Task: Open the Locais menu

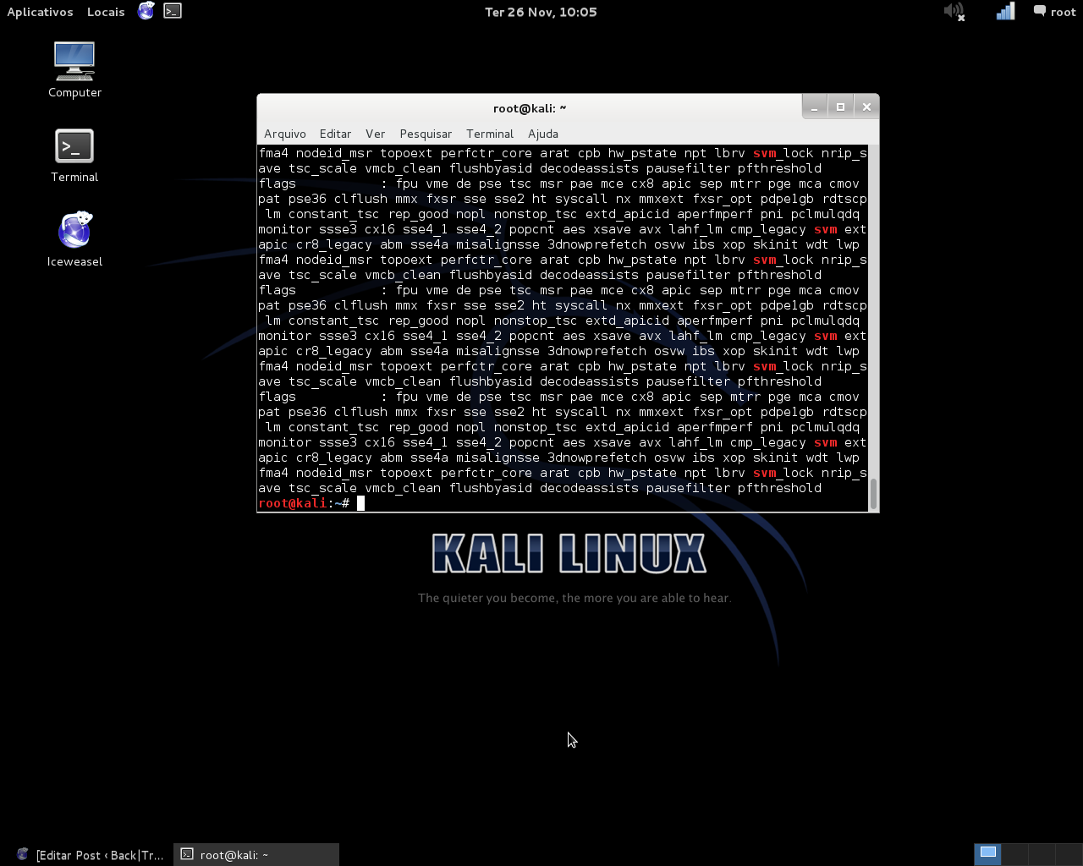Action: [x=106, y=12]
